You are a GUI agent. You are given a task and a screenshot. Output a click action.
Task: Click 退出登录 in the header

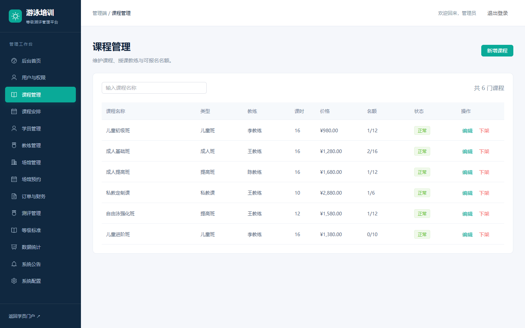pos(498,13)
